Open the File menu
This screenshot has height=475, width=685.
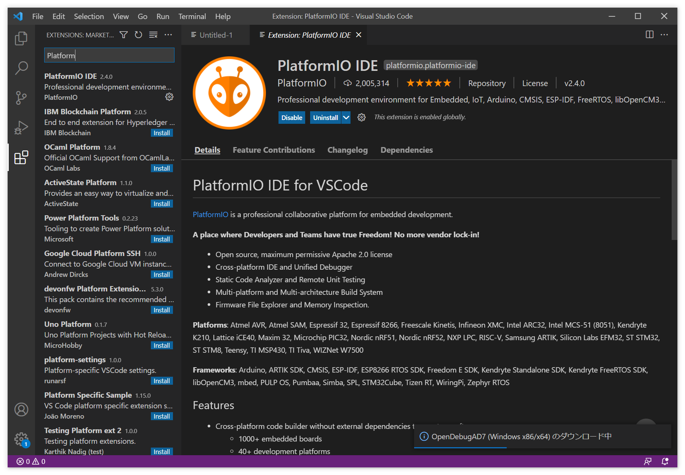(x=38, y=16)
